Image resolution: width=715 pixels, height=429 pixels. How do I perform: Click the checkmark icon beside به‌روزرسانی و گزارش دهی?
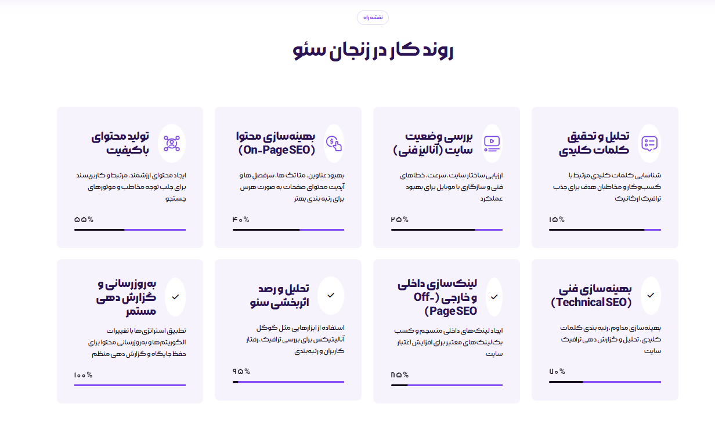coord(175,296)
